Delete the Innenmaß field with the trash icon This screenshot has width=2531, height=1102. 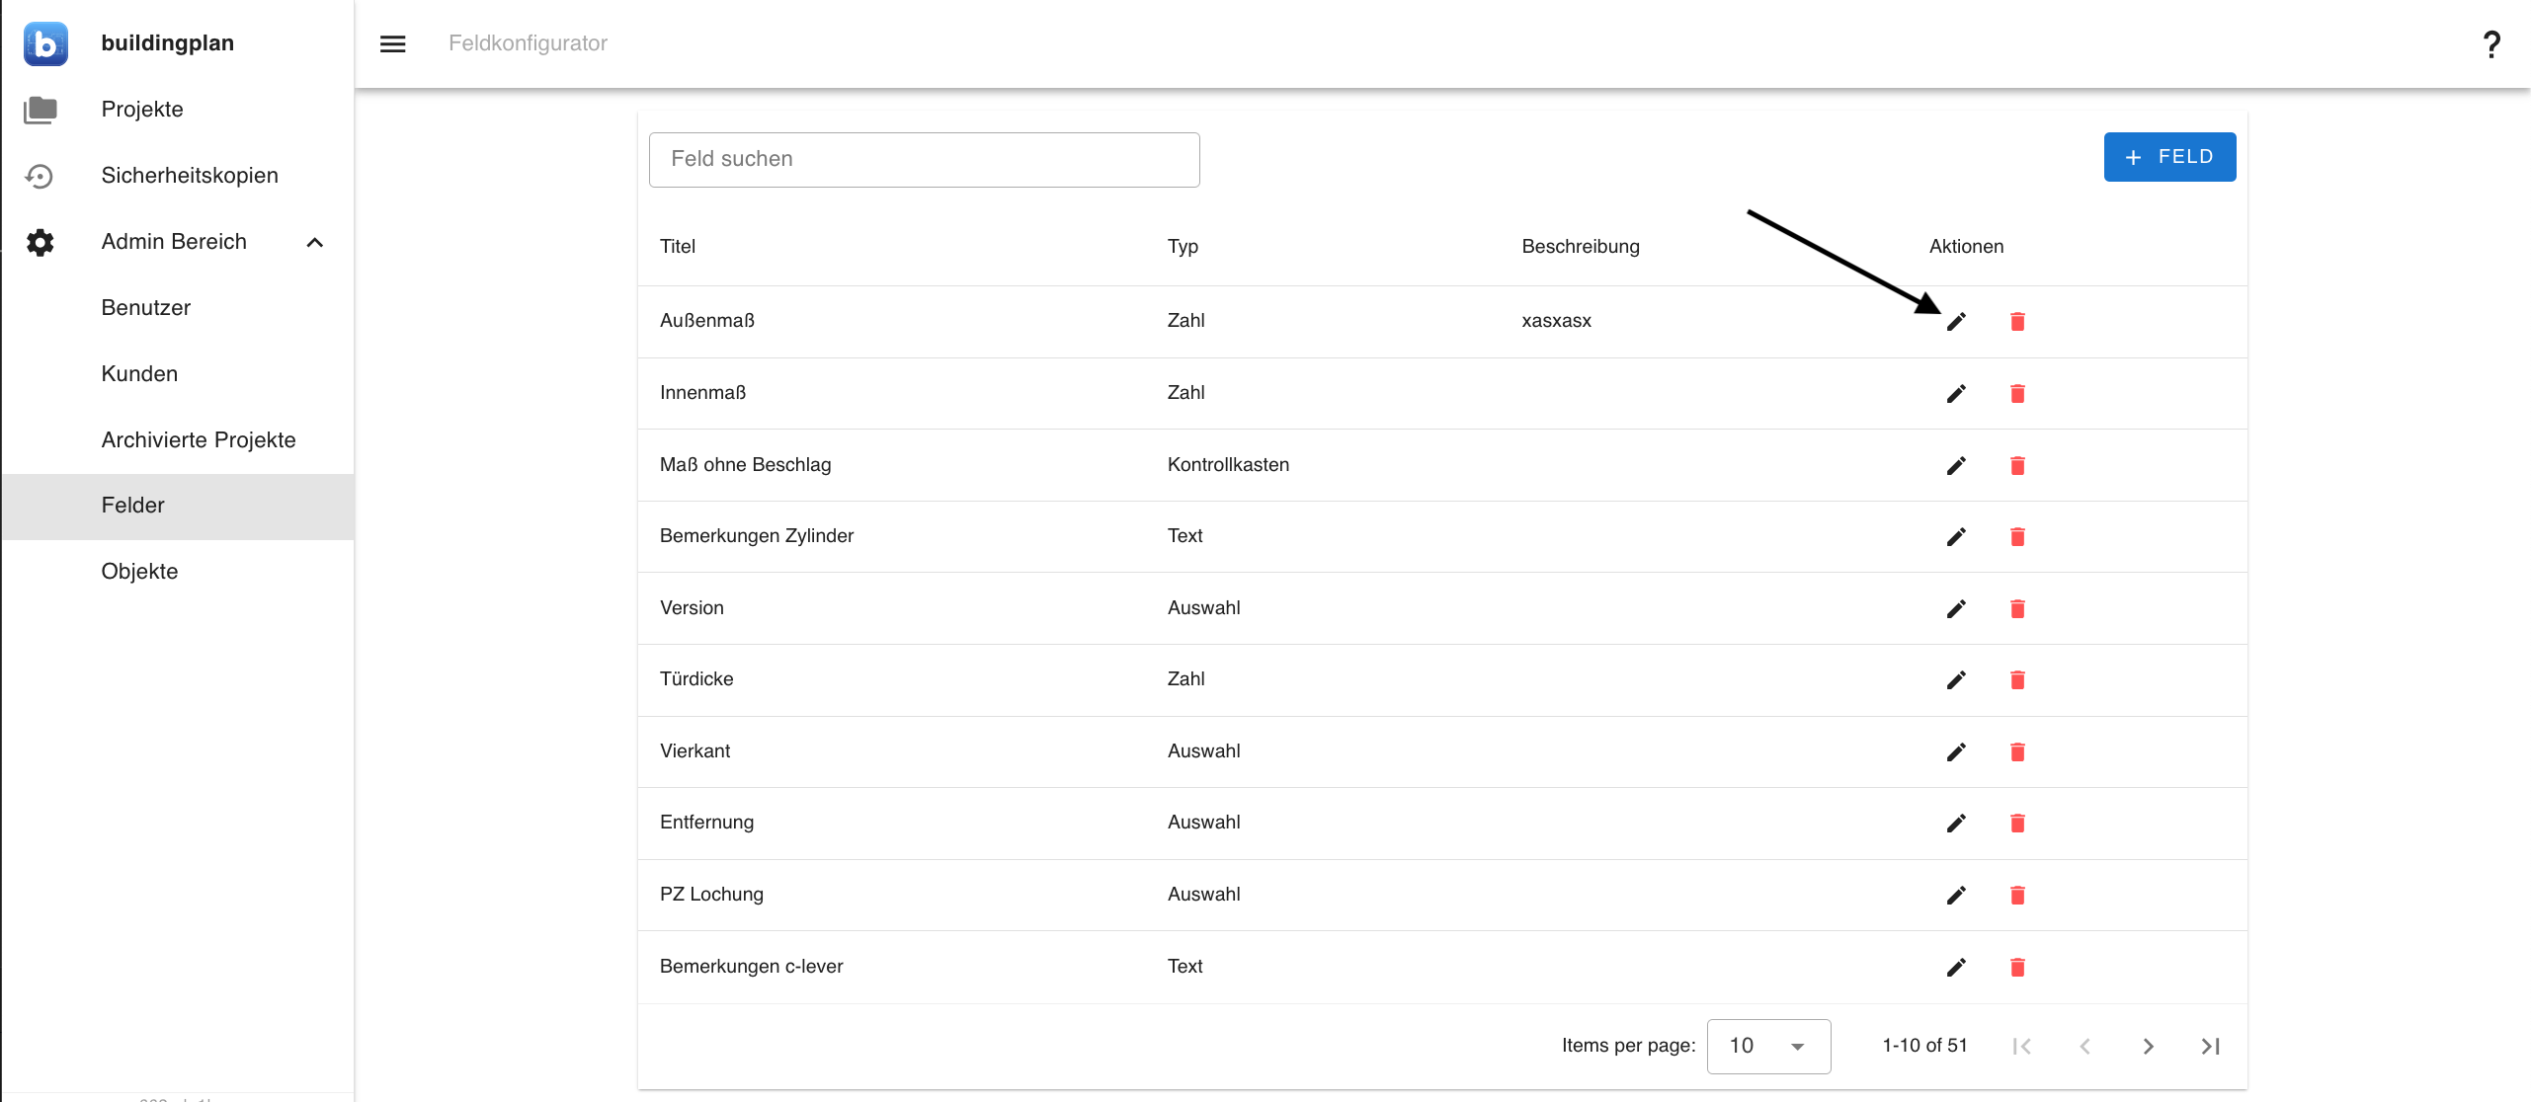point(2017,393)
